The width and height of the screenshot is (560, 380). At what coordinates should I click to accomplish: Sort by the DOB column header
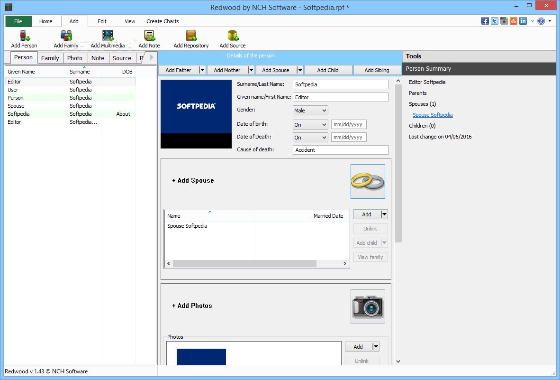coord(118,72)
